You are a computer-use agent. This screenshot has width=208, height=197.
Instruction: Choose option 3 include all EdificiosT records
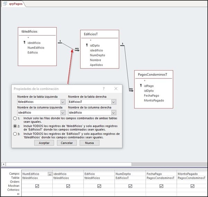15,134
